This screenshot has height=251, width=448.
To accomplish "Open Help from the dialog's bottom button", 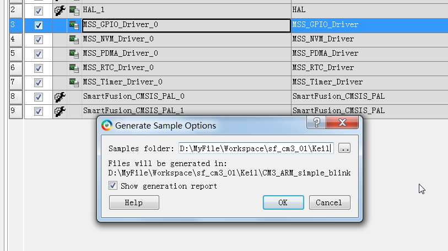I will tap(134, 202).
